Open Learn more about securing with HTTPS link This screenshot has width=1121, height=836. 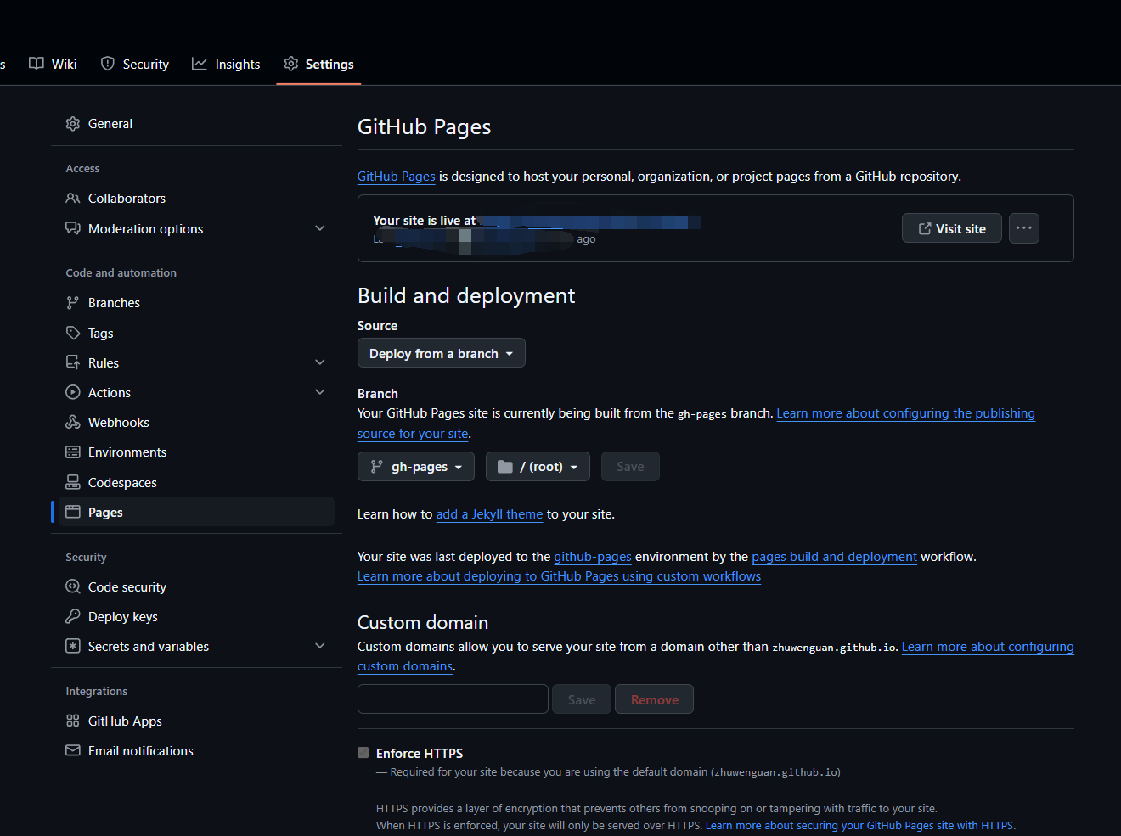859,826
